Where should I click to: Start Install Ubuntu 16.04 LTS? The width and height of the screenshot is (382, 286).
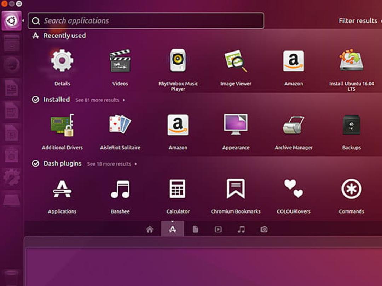351,60
